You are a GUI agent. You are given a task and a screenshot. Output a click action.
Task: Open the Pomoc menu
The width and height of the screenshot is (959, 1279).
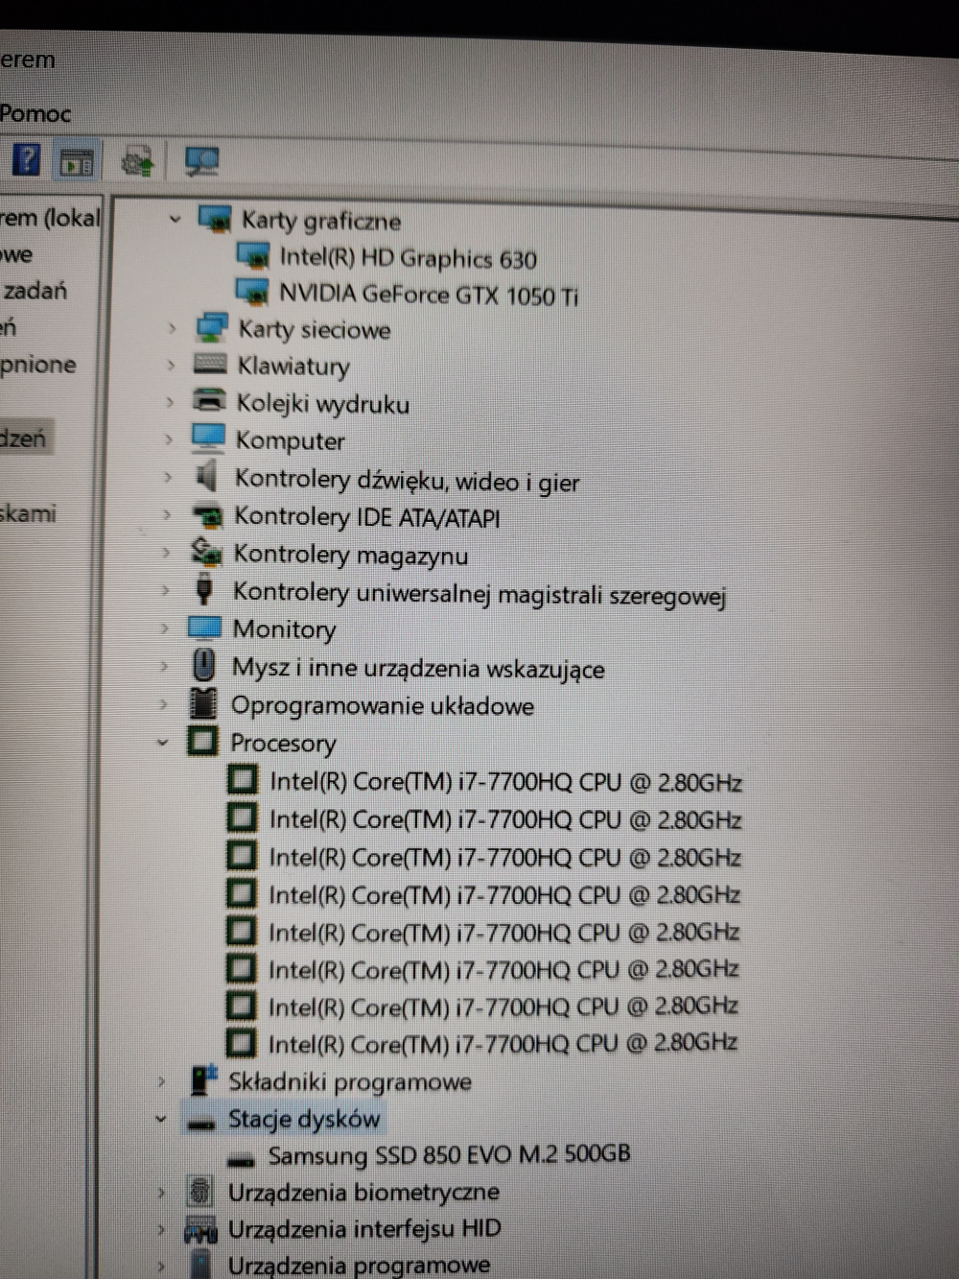35,113
